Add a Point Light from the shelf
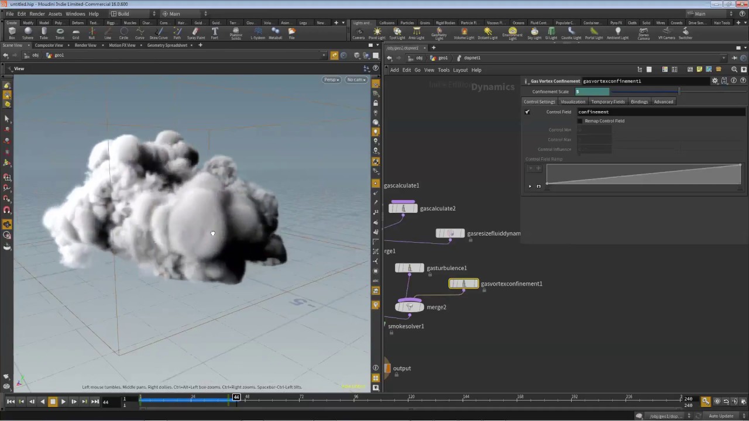The image size is (749, 421). point(377,33)
